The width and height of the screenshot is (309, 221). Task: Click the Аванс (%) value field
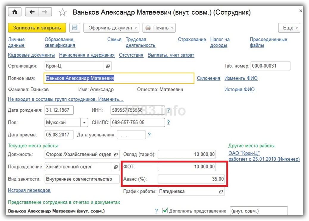coord(191,179)
